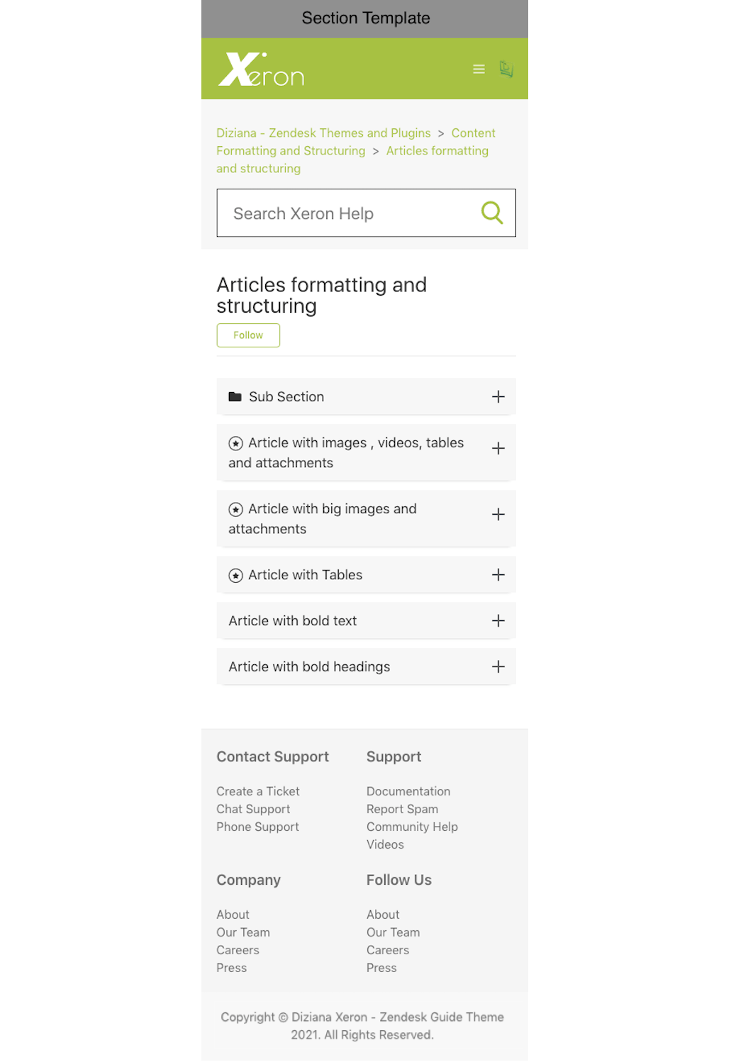Go to Diziana Zendesk Themes breadcrumb
Image resolution: width=731 pixels, height=1062 pixels.
tap(323, 133)
